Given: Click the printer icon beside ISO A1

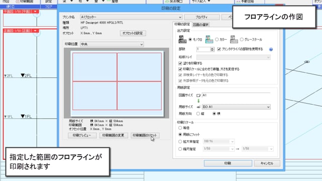Looking at the screenshot, I should [x=198, y=107].
